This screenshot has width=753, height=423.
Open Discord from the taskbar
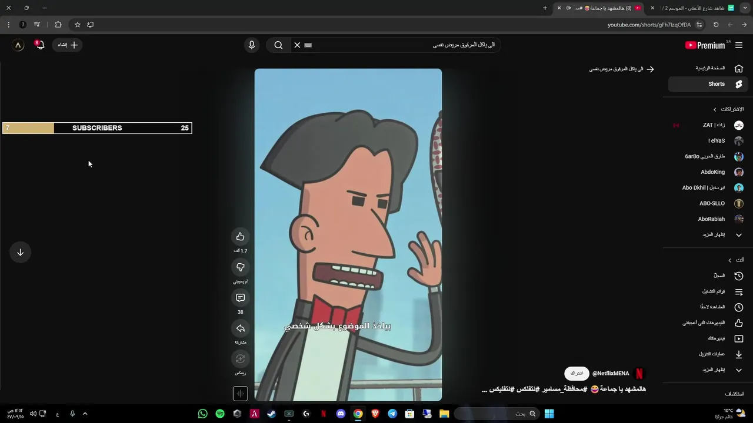341,414
